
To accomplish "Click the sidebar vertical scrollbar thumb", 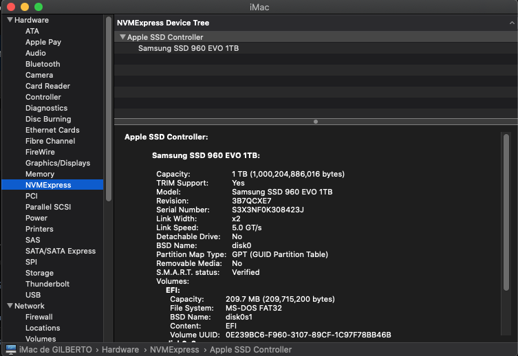I will 109,109.
